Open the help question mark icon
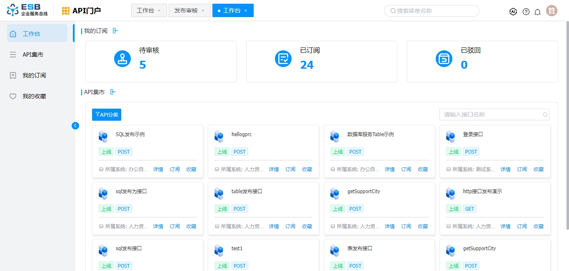Viewport: 569px width, 271px height. click(526, 12)
